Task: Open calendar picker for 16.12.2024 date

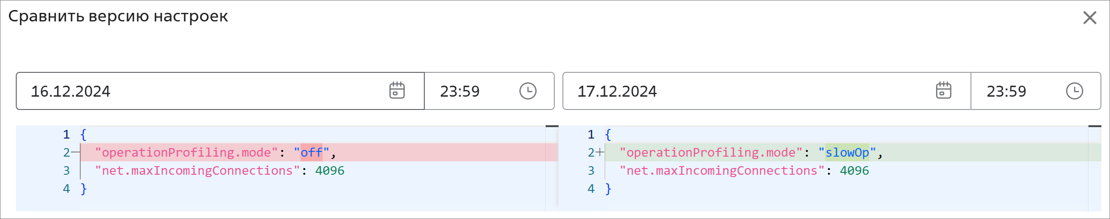Action: (x=397, y=90)
